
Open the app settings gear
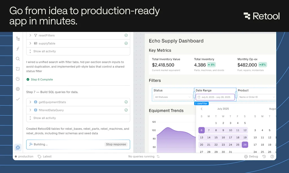(18, 89)
